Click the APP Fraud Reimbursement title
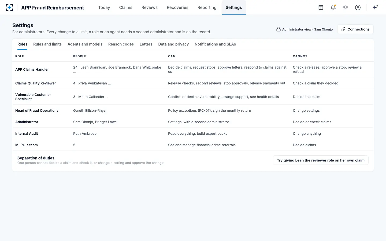Screen dimensions: 386x241 pyautogui.click(x=53, y=7)
